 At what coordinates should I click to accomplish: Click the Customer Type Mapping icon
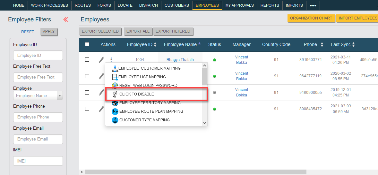115,120
